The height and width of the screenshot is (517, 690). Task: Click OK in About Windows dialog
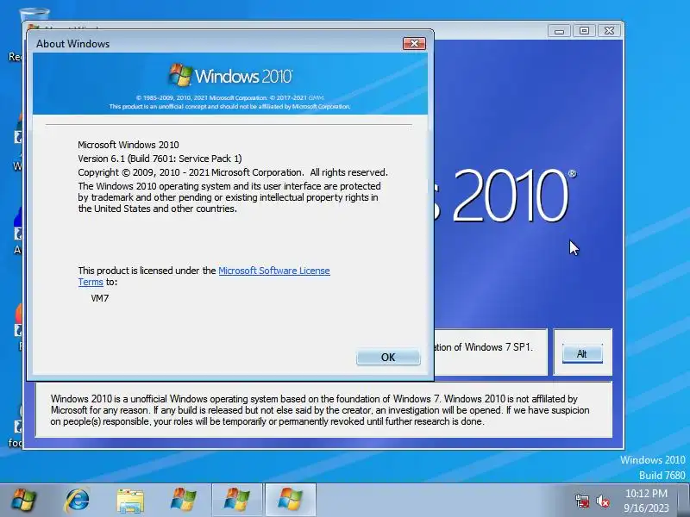[388, 357]
